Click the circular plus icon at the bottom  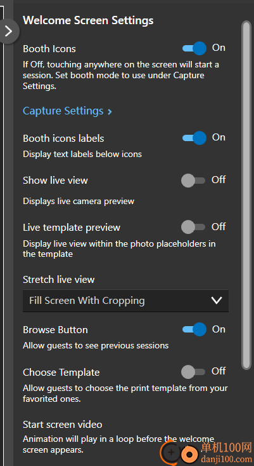pyautogui.click(x=172, y=452)
